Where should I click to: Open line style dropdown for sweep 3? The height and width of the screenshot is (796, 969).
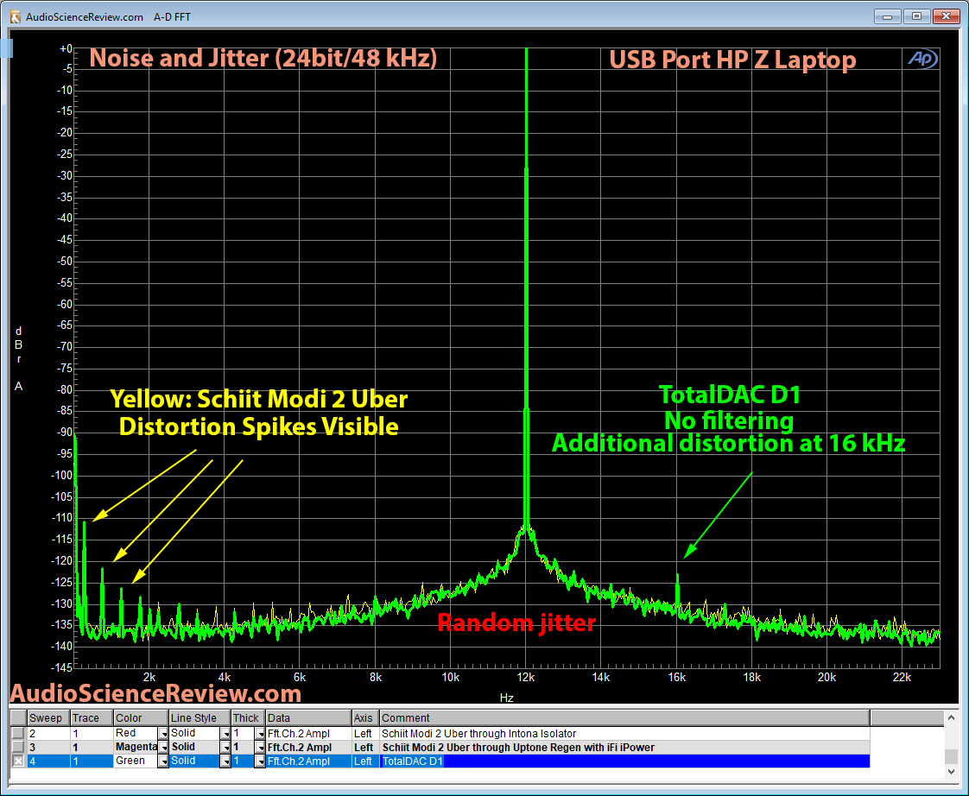pos(225,747)
